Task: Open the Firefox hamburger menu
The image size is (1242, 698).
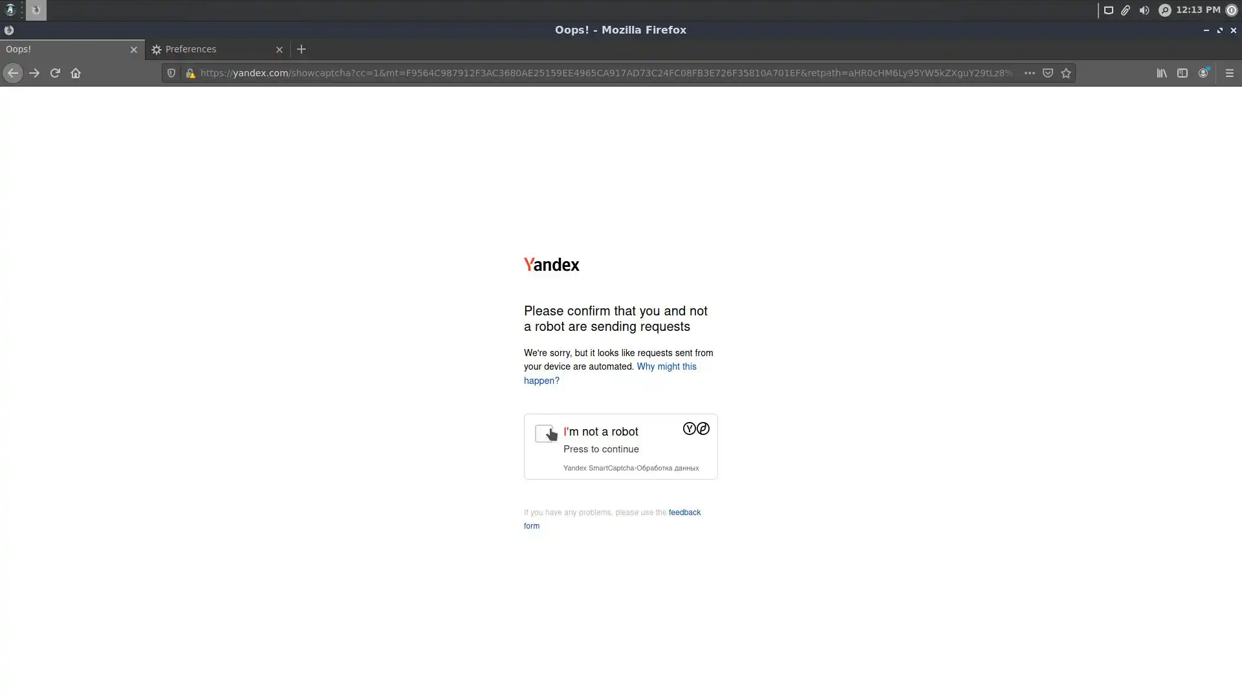Action: click(x=1230, y=73)
